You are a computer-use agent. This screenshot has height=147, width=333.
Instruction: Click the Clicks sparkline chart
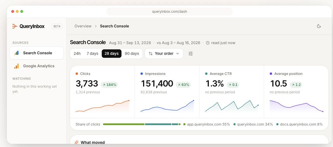pos(102,106)
